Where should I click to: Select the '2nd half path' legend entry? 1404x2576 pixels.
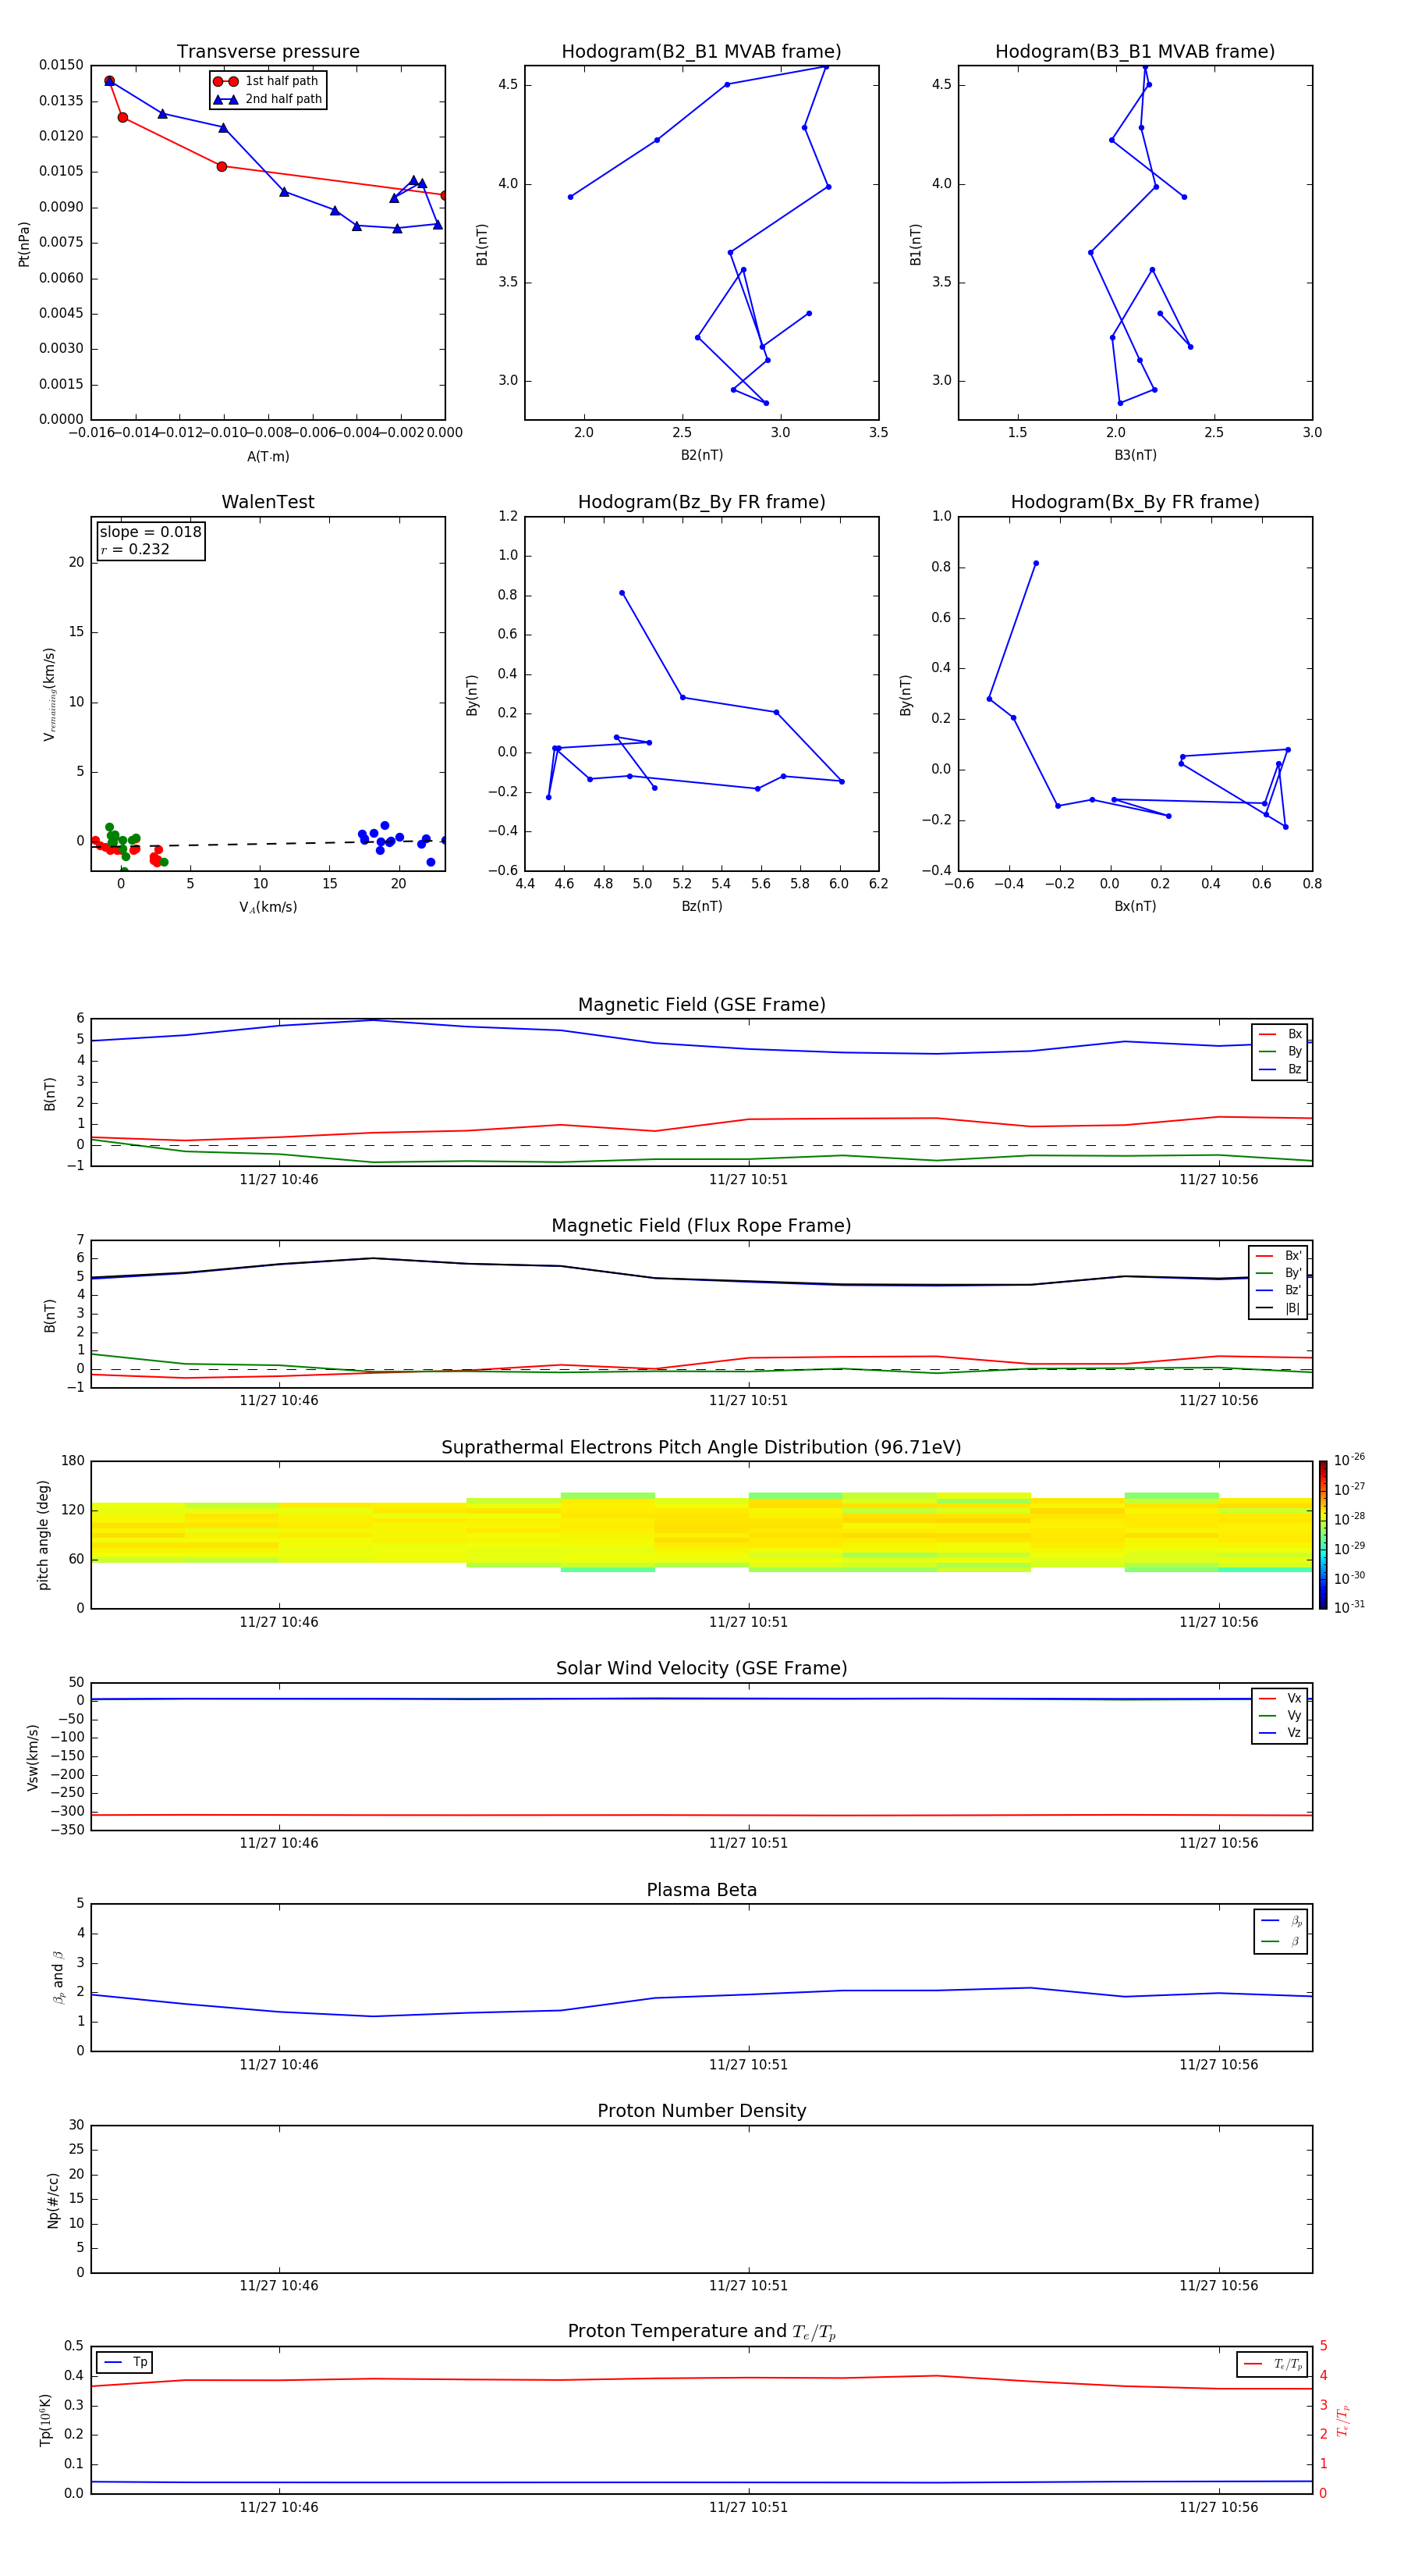(268, 99)
